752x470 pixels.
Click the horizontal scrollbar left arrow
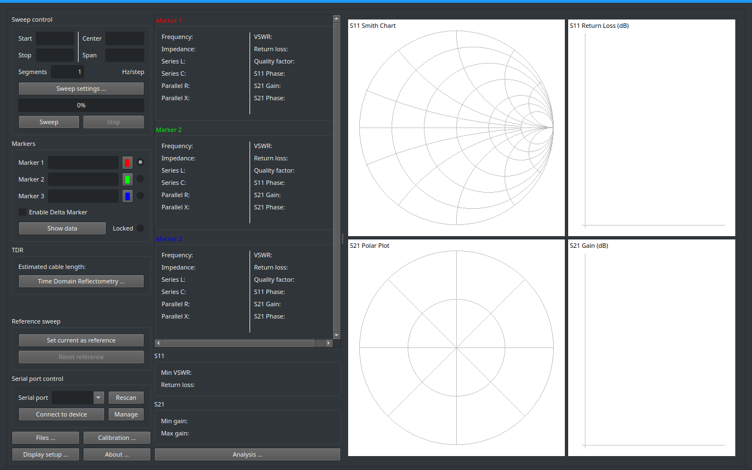[158, 343]
